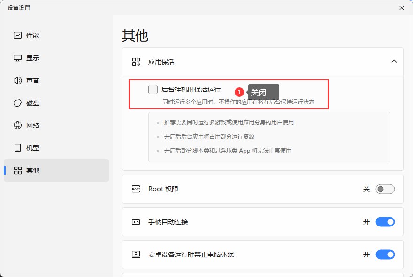Turn on the Root 权限 switch
The height and width of the screenshot is (277, 413).
click(x=385, y=189)
